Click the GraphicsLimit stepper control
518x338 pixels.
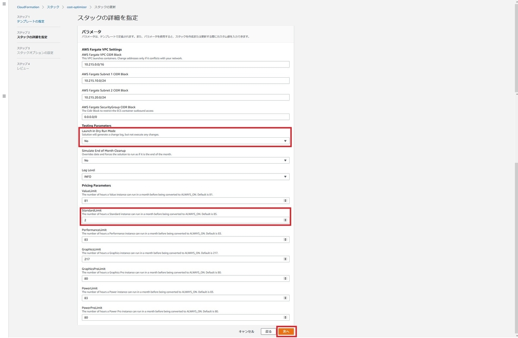coord(286,259)
